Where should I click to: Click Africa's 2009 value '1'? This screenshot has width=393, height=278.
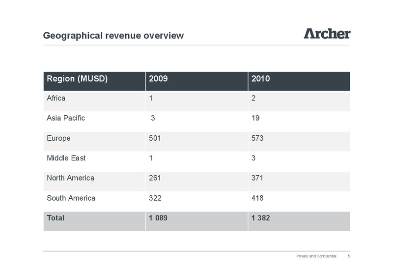151,98
